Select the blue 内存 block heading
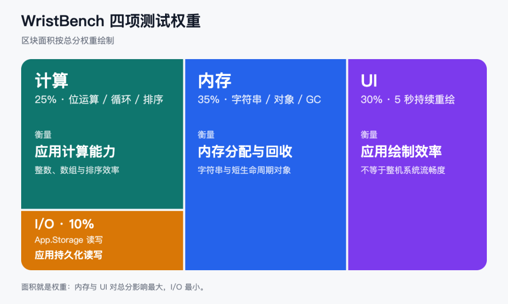The height and width of the screenshot is (304, 508). [214, 80]
